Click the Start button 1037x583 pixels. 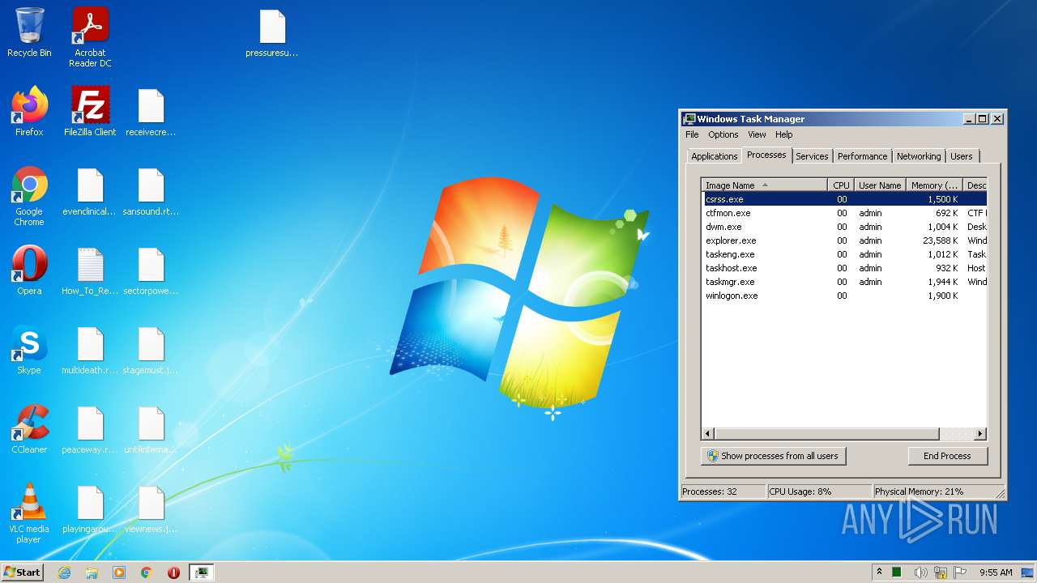pos(22,572)
